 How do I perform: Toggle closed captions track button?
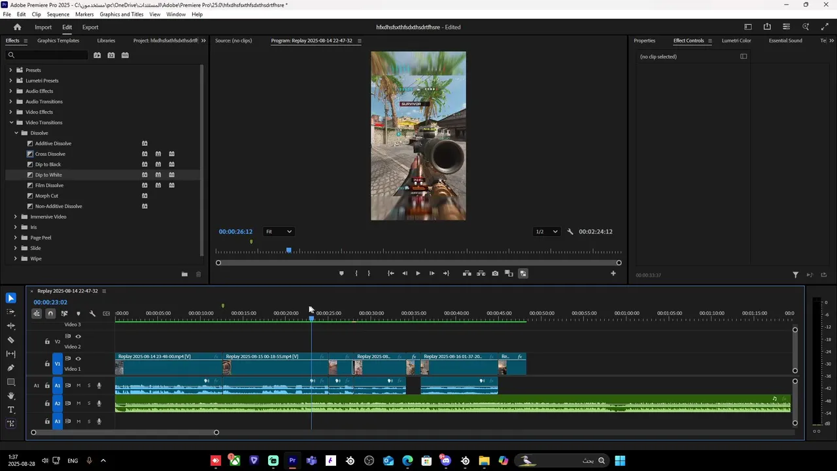tap(106, 313)
